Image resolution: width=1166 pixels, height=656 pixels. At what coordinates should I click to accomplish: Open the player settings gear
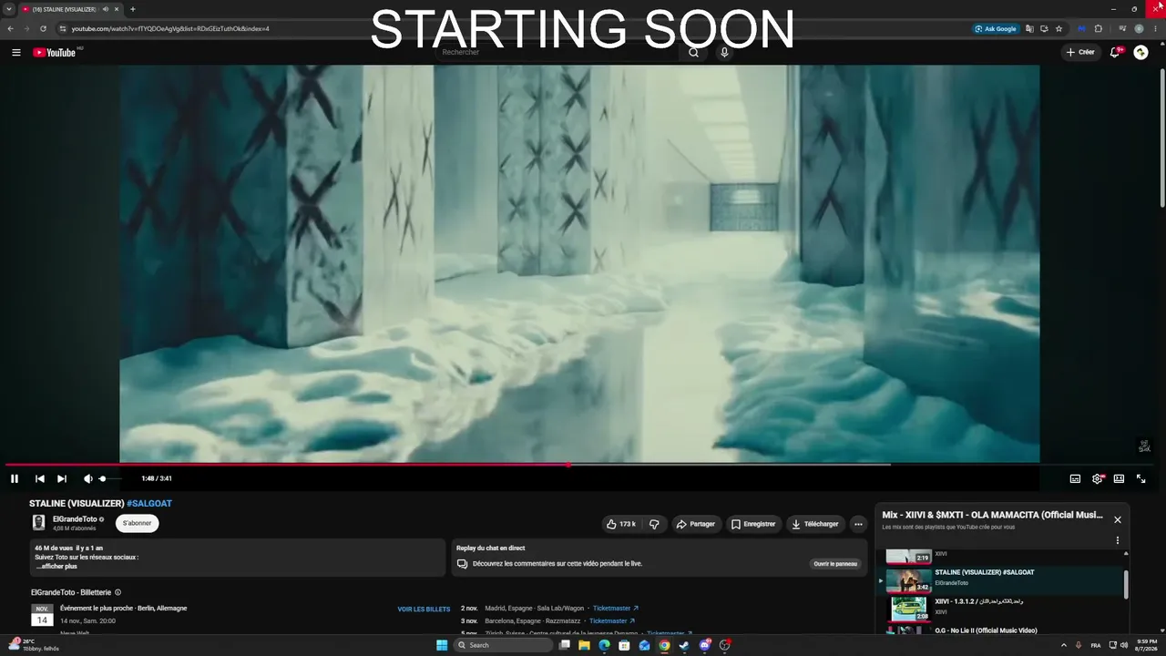pyautogui.click(x=1097, y=478)
